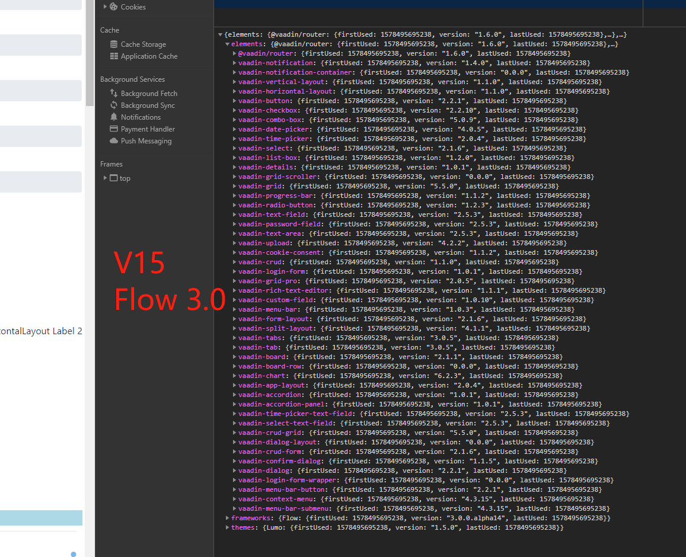Expand the Cookies tree entry

click(x=106, y=7)
